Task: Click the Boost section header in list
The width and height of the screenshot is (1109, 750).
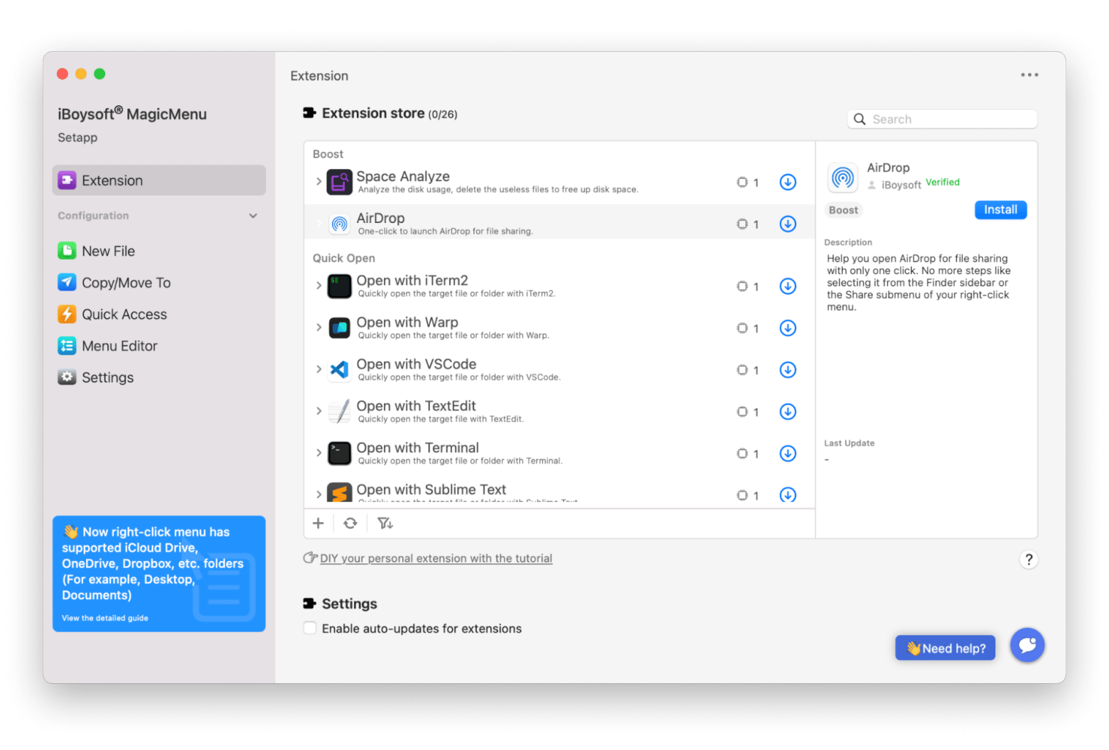Action: click(x=328, y=154)
